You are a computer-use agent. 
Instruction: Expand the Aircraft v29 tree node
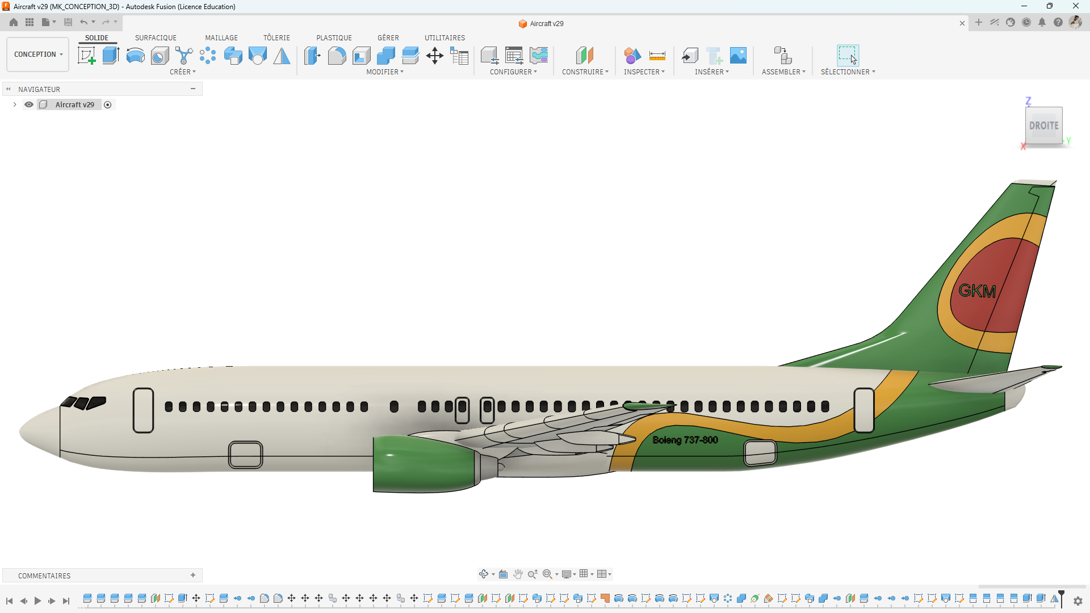click(x=15, y=104)
